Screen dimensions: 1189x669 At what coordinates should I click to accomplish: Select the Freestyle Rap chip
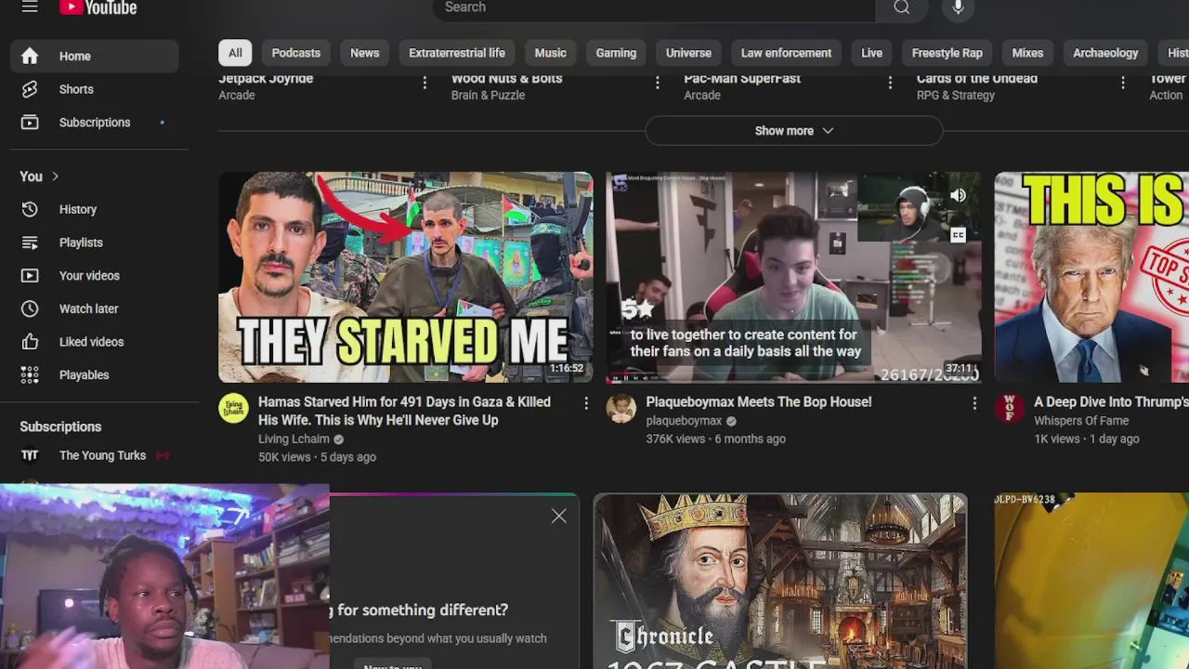click(x=947, y=53)
